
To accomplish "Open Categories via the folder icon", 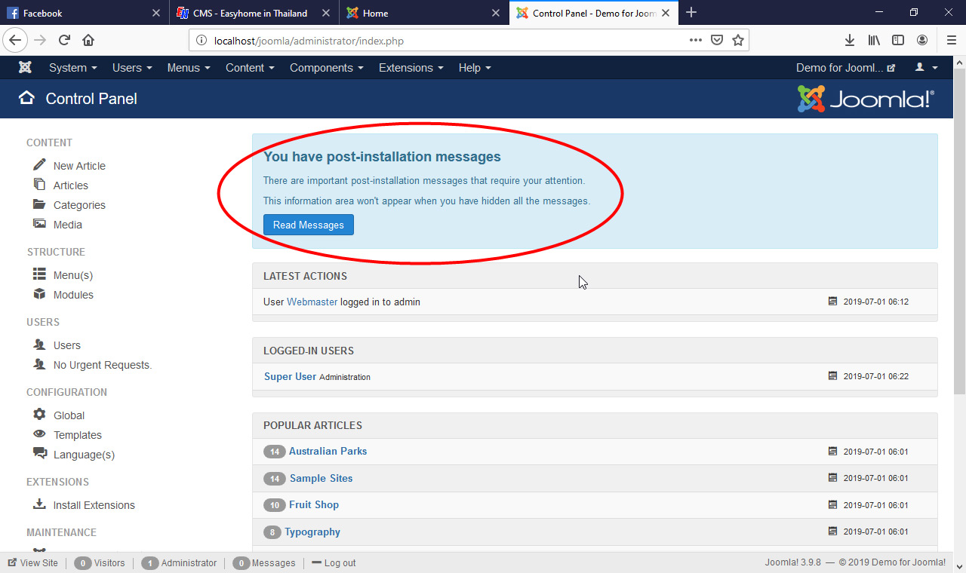I will [x=40, y=204].
